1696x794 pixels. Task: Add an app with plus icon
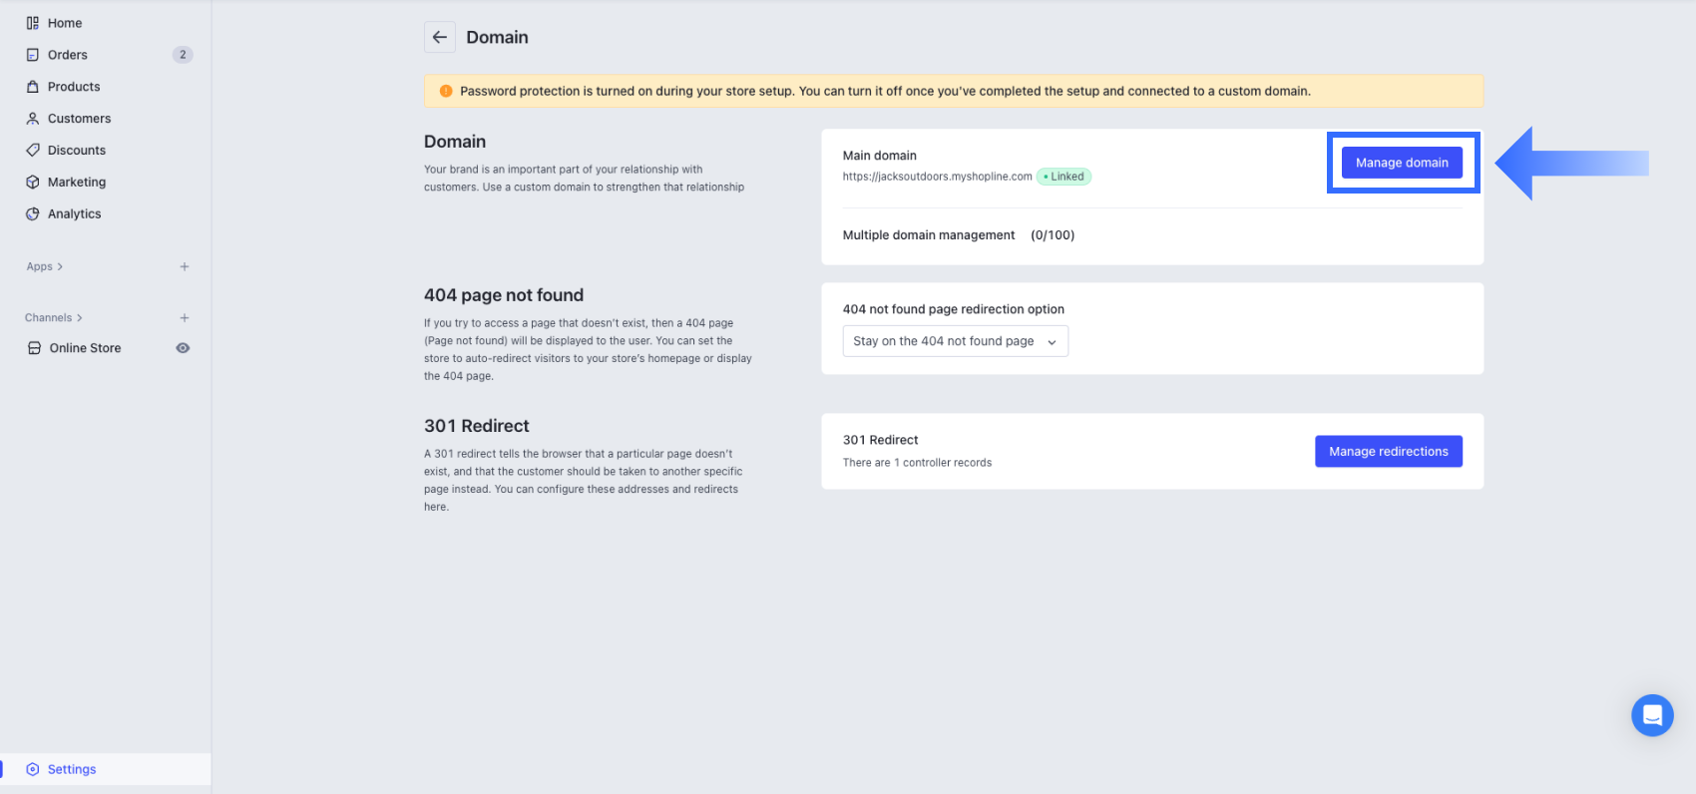click(x=185, y=266)
